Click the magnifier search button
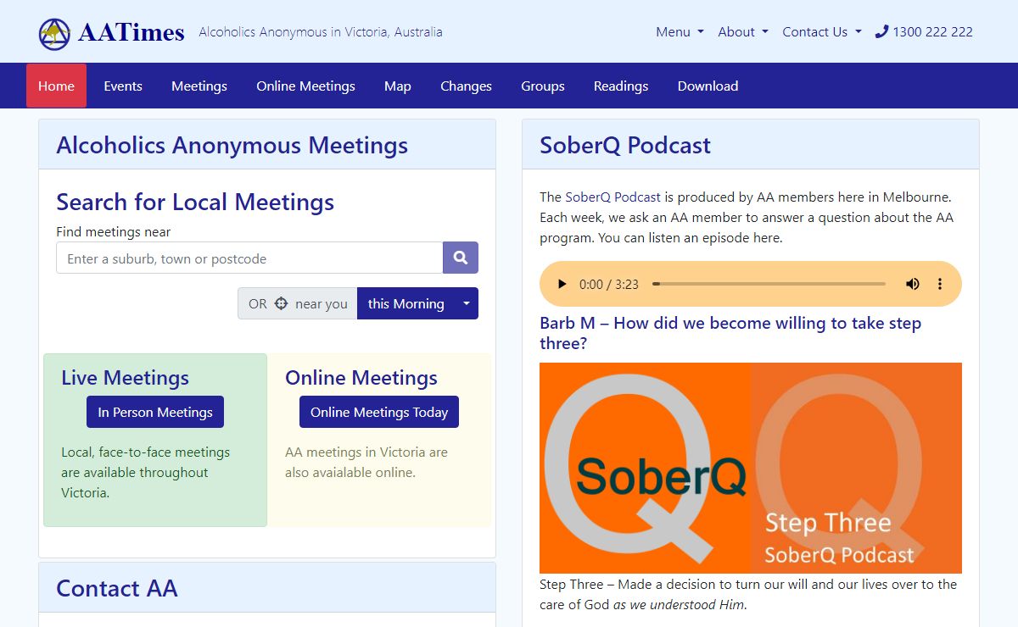Screen dimensions: 1018x627 coord(461,258)
